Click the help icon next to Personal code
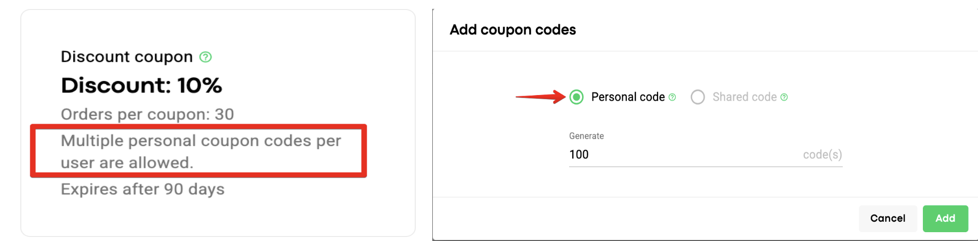Viewport: 978px width, 241px height. pos(672,97)
